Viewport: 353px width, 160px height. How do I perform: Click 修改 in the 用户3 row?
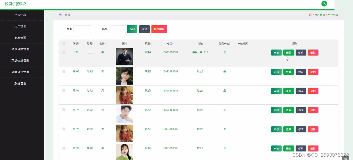301,91
